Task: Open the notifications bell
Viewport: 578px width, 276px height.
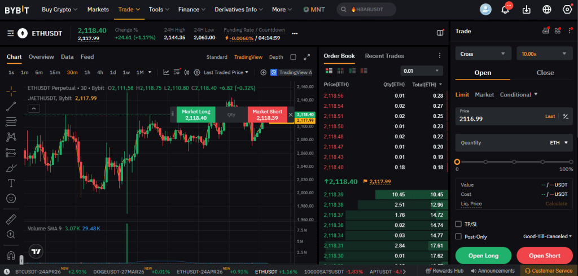Action: point(505,10)
